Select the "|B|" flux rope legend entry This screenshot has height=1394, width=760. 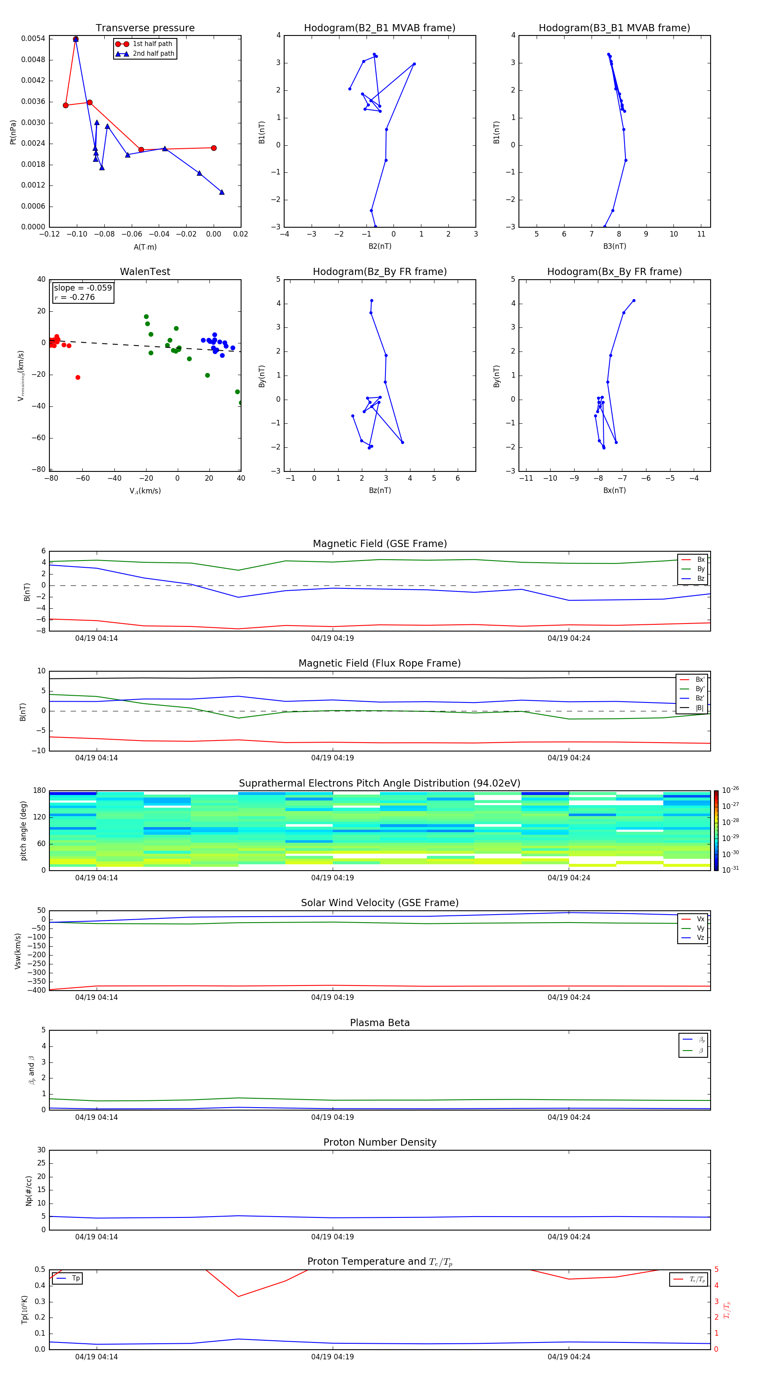point(692,708)
